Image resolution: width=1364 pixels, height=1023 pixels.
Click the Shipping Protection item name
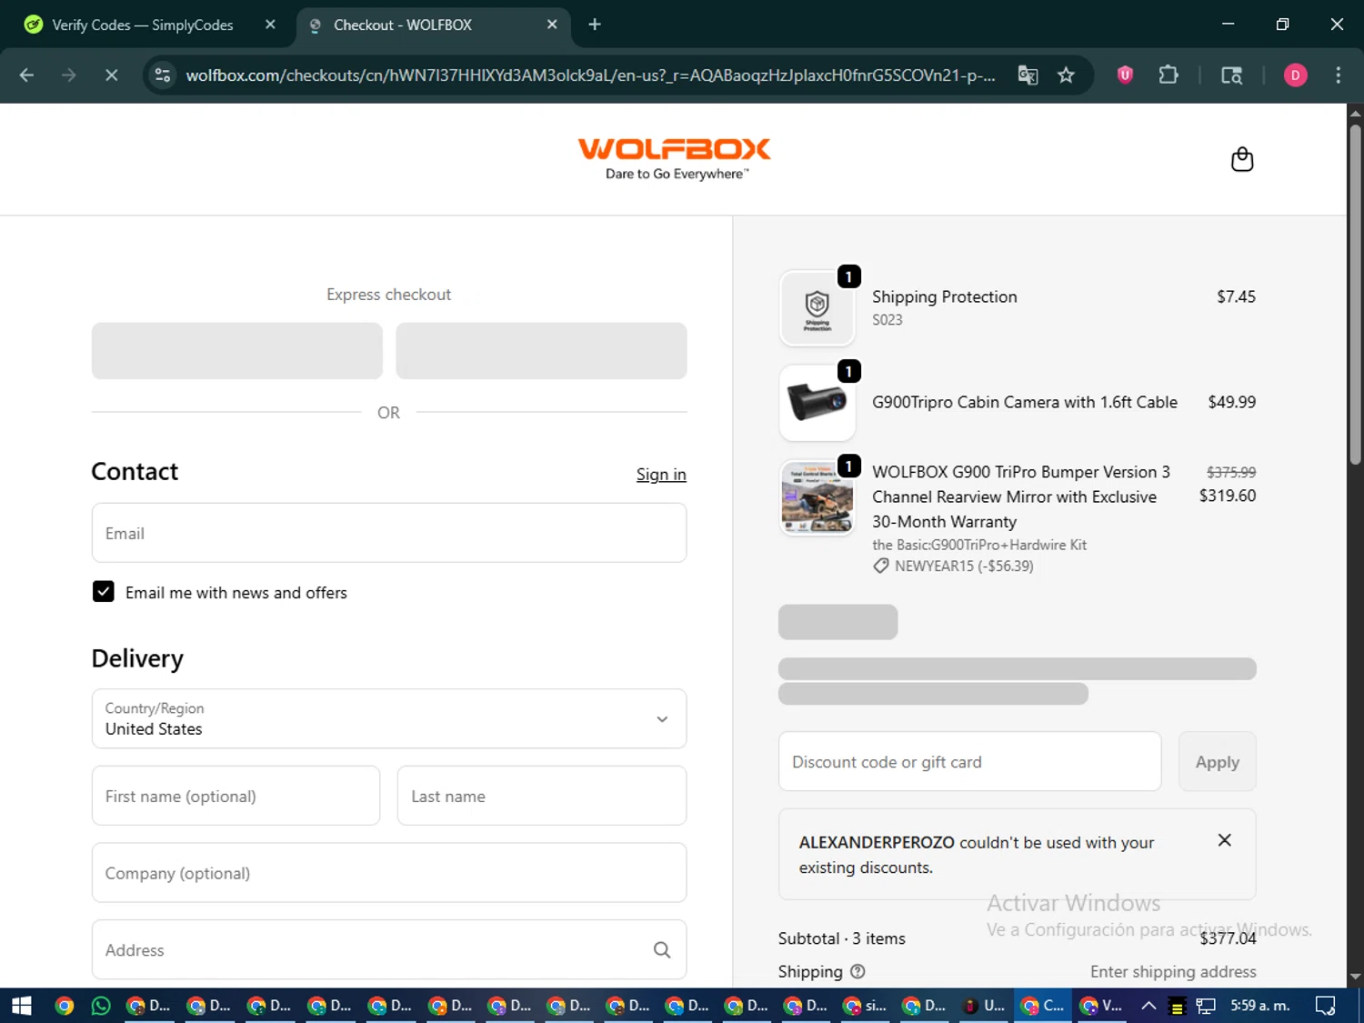pyautogui.click(x=944, y=296)
